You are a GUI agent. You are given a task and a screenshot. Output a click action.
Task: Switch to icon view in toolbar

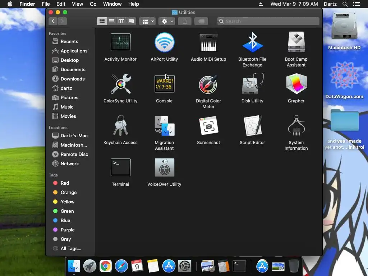(102, 21)
